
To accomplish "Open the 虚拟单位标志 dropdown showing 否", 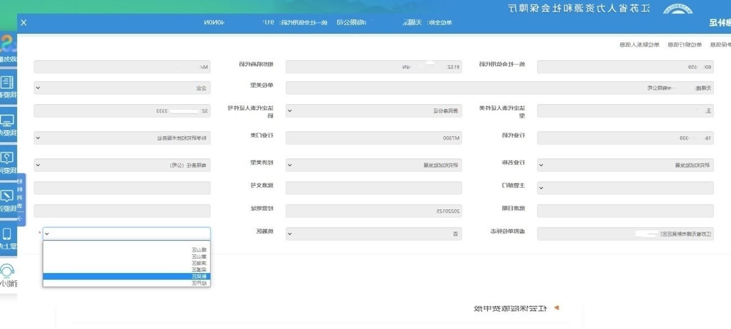I will (x=374, y=234).
